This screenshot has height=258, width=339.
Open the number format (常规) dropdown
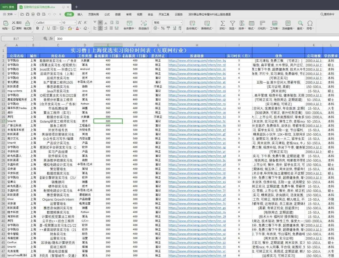pyautogui.click(x=181, y=23)
